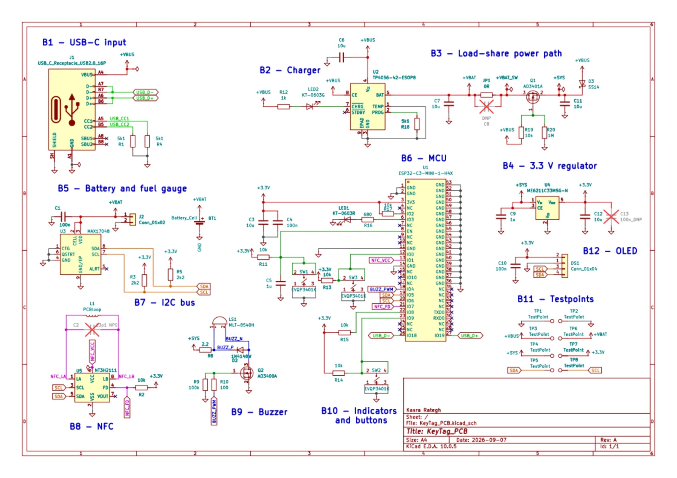Click the 'B8 – NFC' heading
The height and width of the screenshot is (478, 677).
click(x=91, y=426)
